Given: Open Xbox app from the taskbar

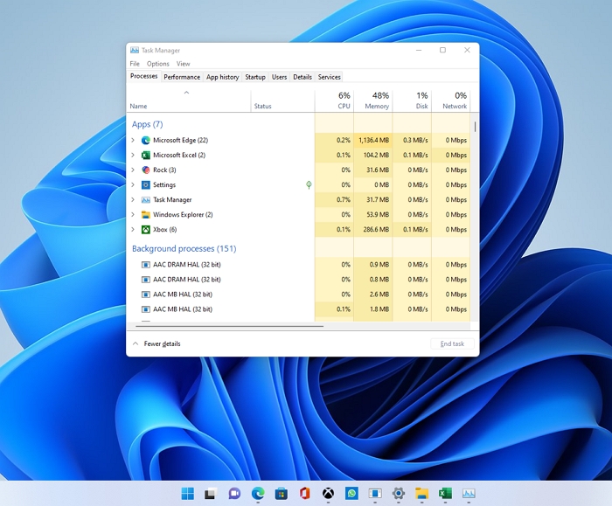Looking at the screenshot, I should point(328,494).
